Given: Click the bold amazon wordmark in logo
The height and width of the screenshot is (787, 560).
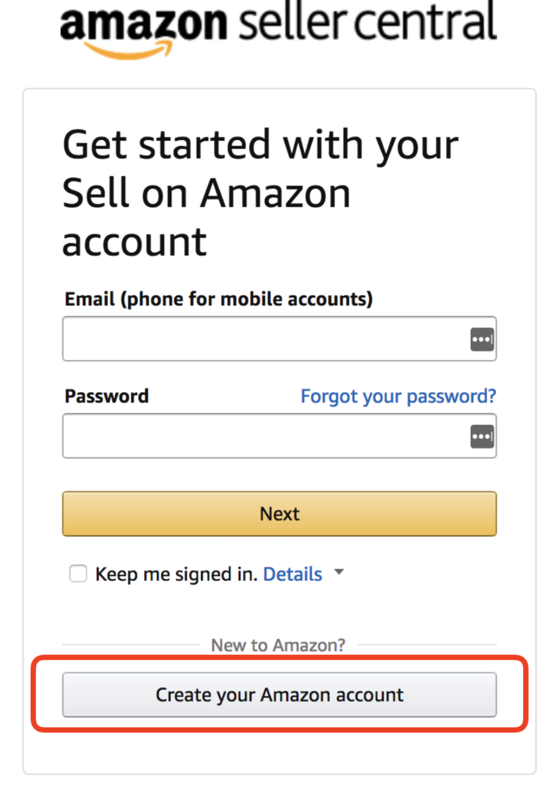Looking at the screenshot, I should click(144, 23).
